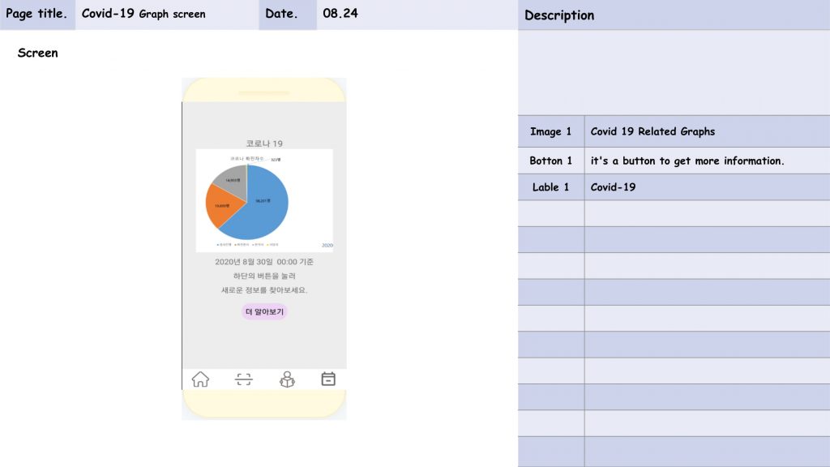Select the 2020년 8월 30일 date text

[x=264, y=262]
